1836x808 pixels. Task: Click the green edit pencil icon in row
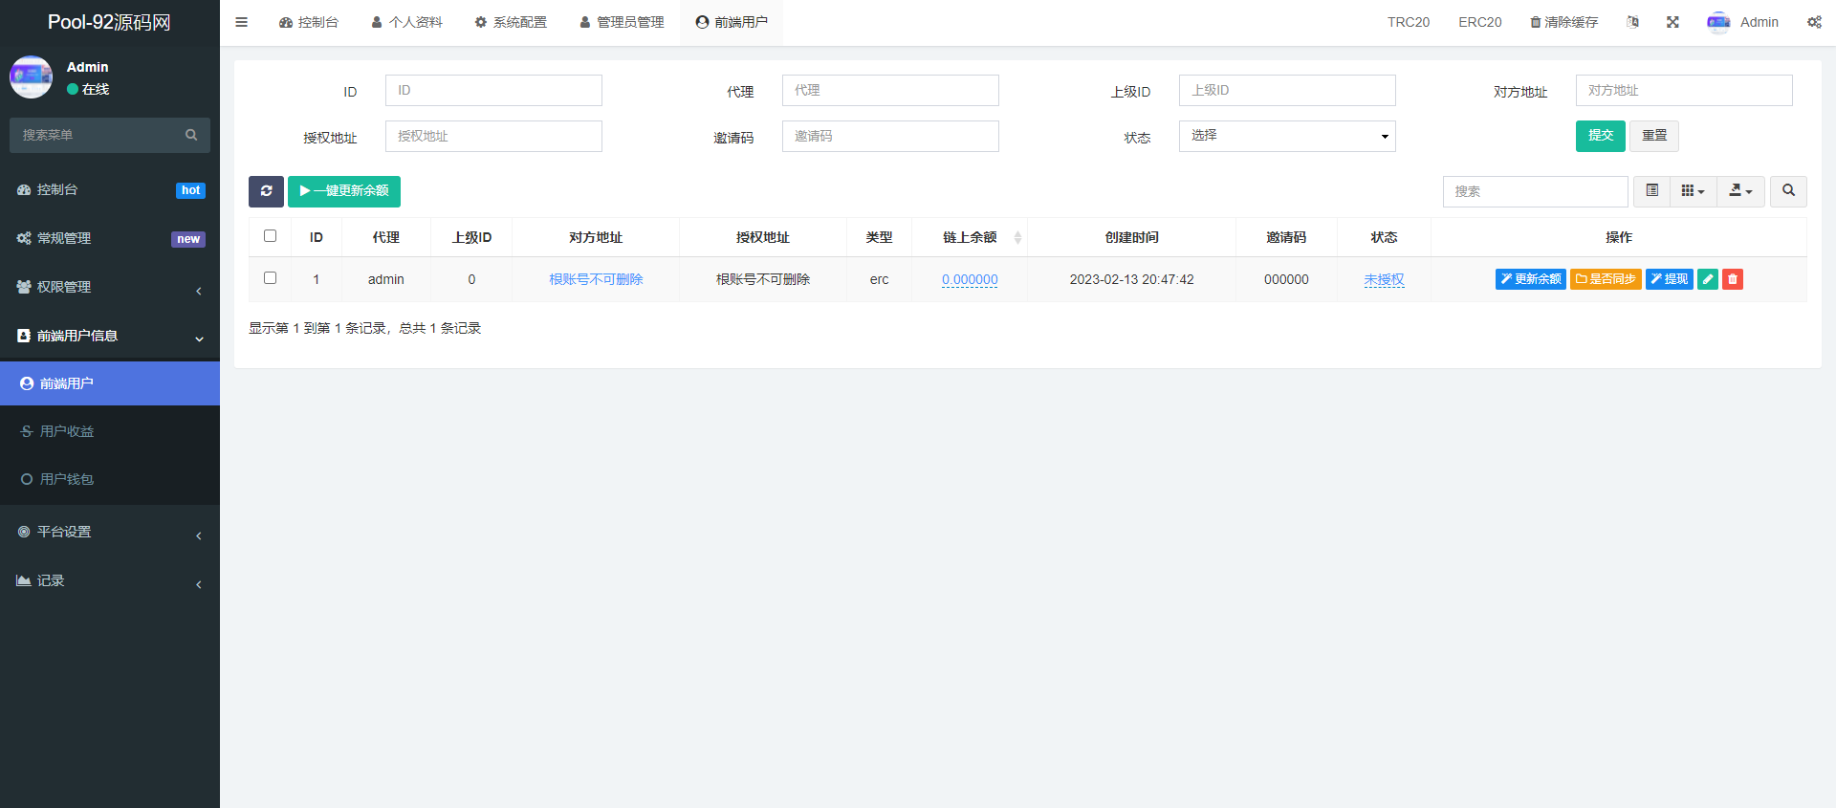coord(1707,279)
